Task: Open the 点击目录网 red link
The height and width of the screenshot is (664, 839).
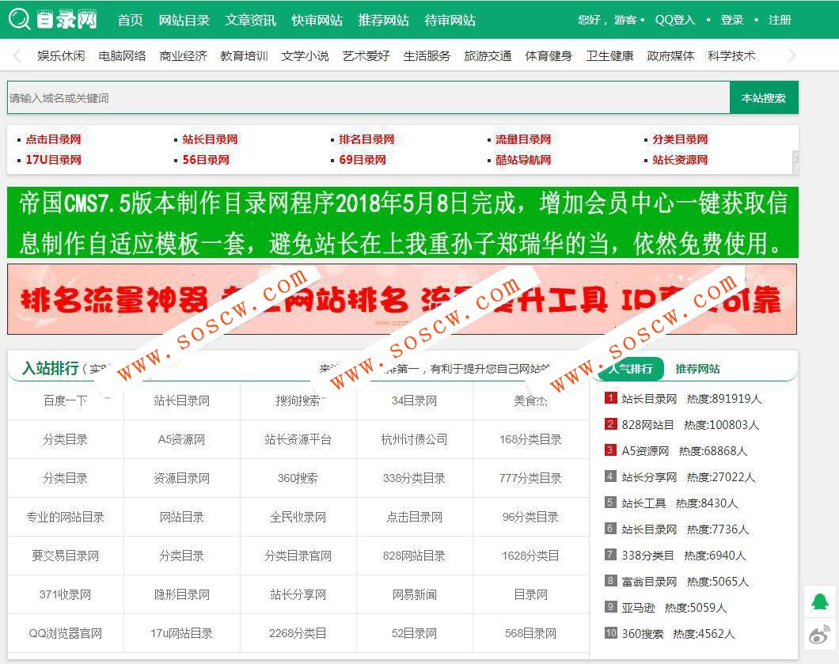Action: pyautogui.click(x=54, y=139)
